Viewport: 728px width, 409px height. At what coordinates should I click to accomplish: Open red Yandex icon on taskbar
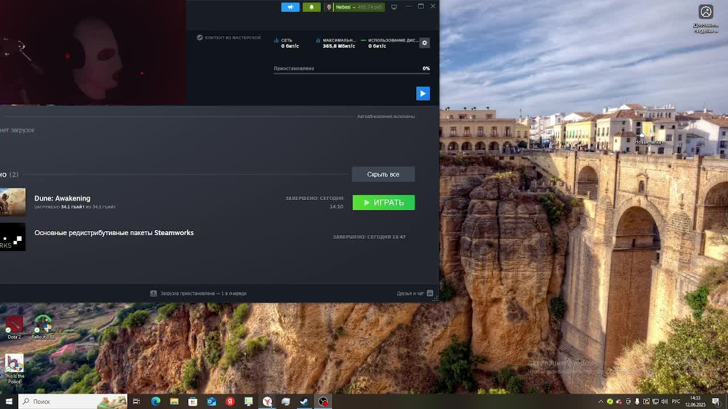click(230, 402)
